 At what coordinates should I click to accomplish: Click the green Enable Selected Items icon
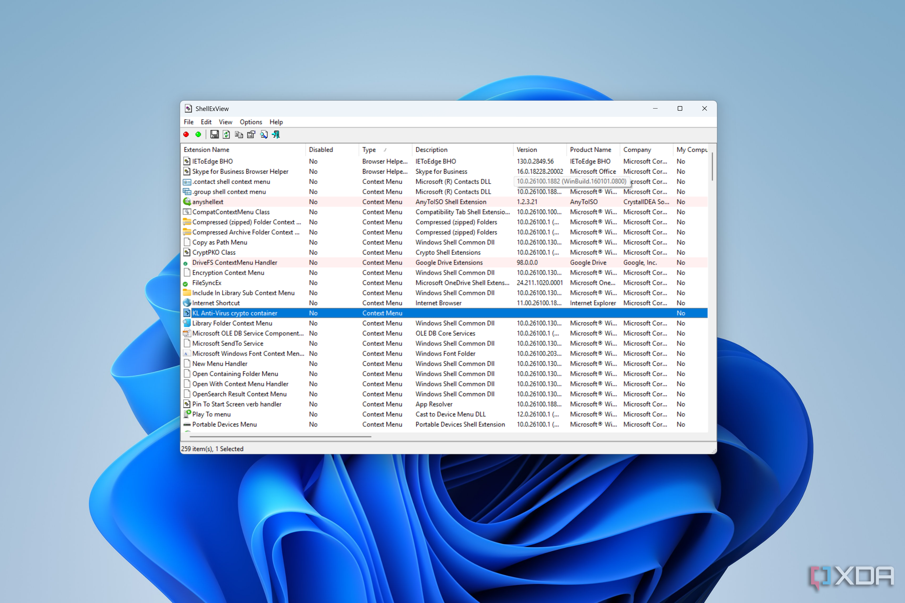198,135
